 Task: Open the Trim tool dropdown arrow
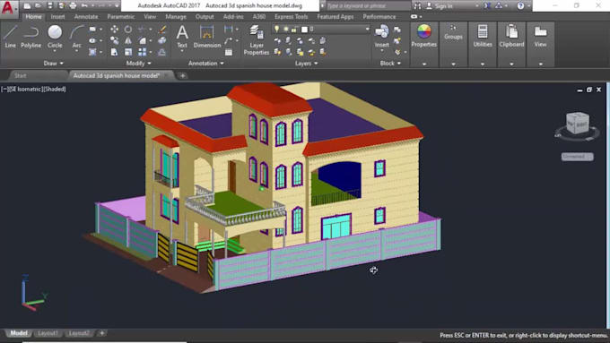[x=150, y=30]
